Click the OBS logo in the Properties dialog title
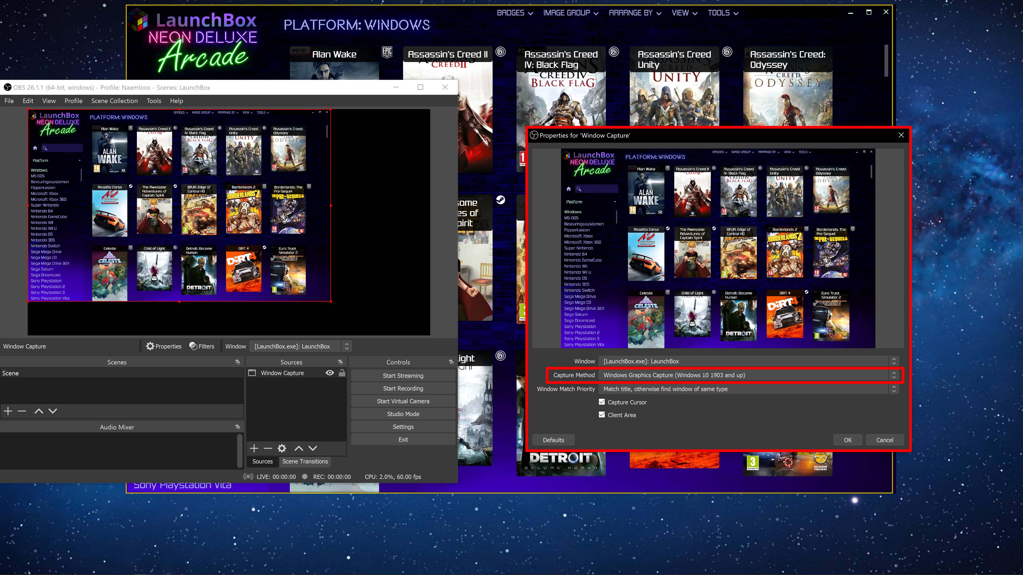 pos(534,135)
